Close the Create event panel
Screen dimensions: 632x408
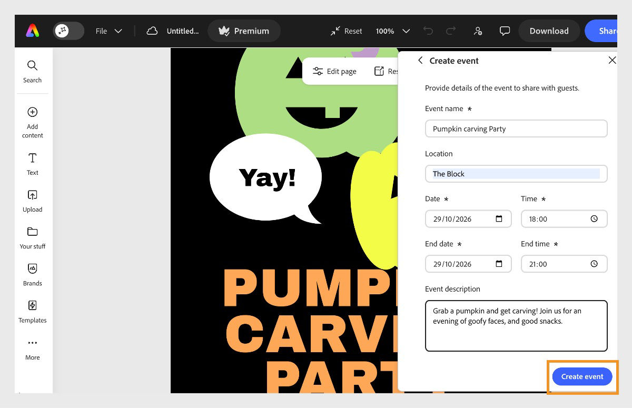click(x=612, y=61)
